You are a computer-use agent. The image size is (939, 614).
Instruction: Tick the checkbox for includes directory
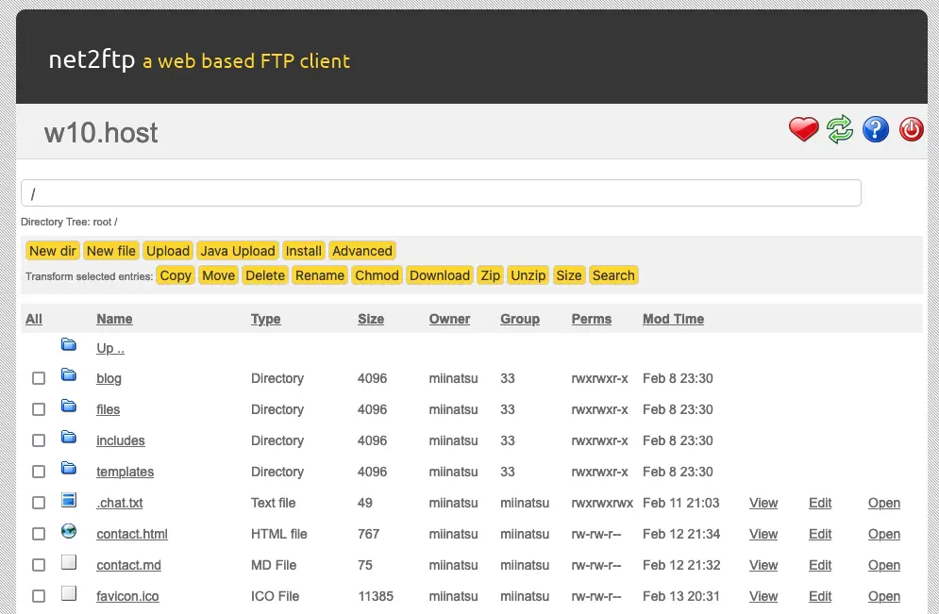39,440
